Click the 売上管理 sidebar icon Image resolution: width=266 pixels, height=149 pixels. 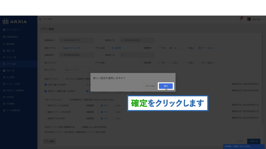click(4, 77)
